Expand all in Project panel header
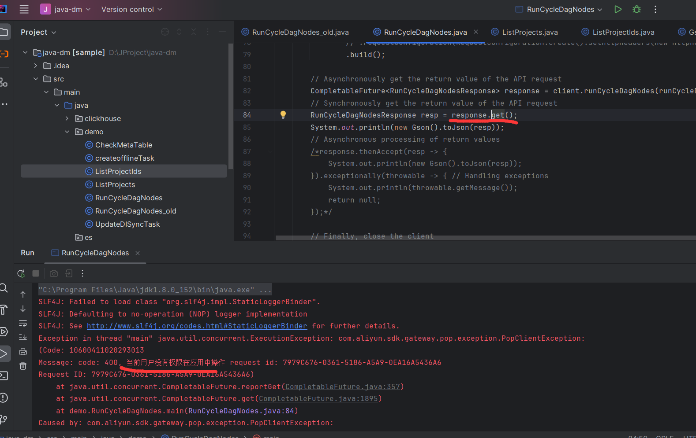 coord(179,32)
